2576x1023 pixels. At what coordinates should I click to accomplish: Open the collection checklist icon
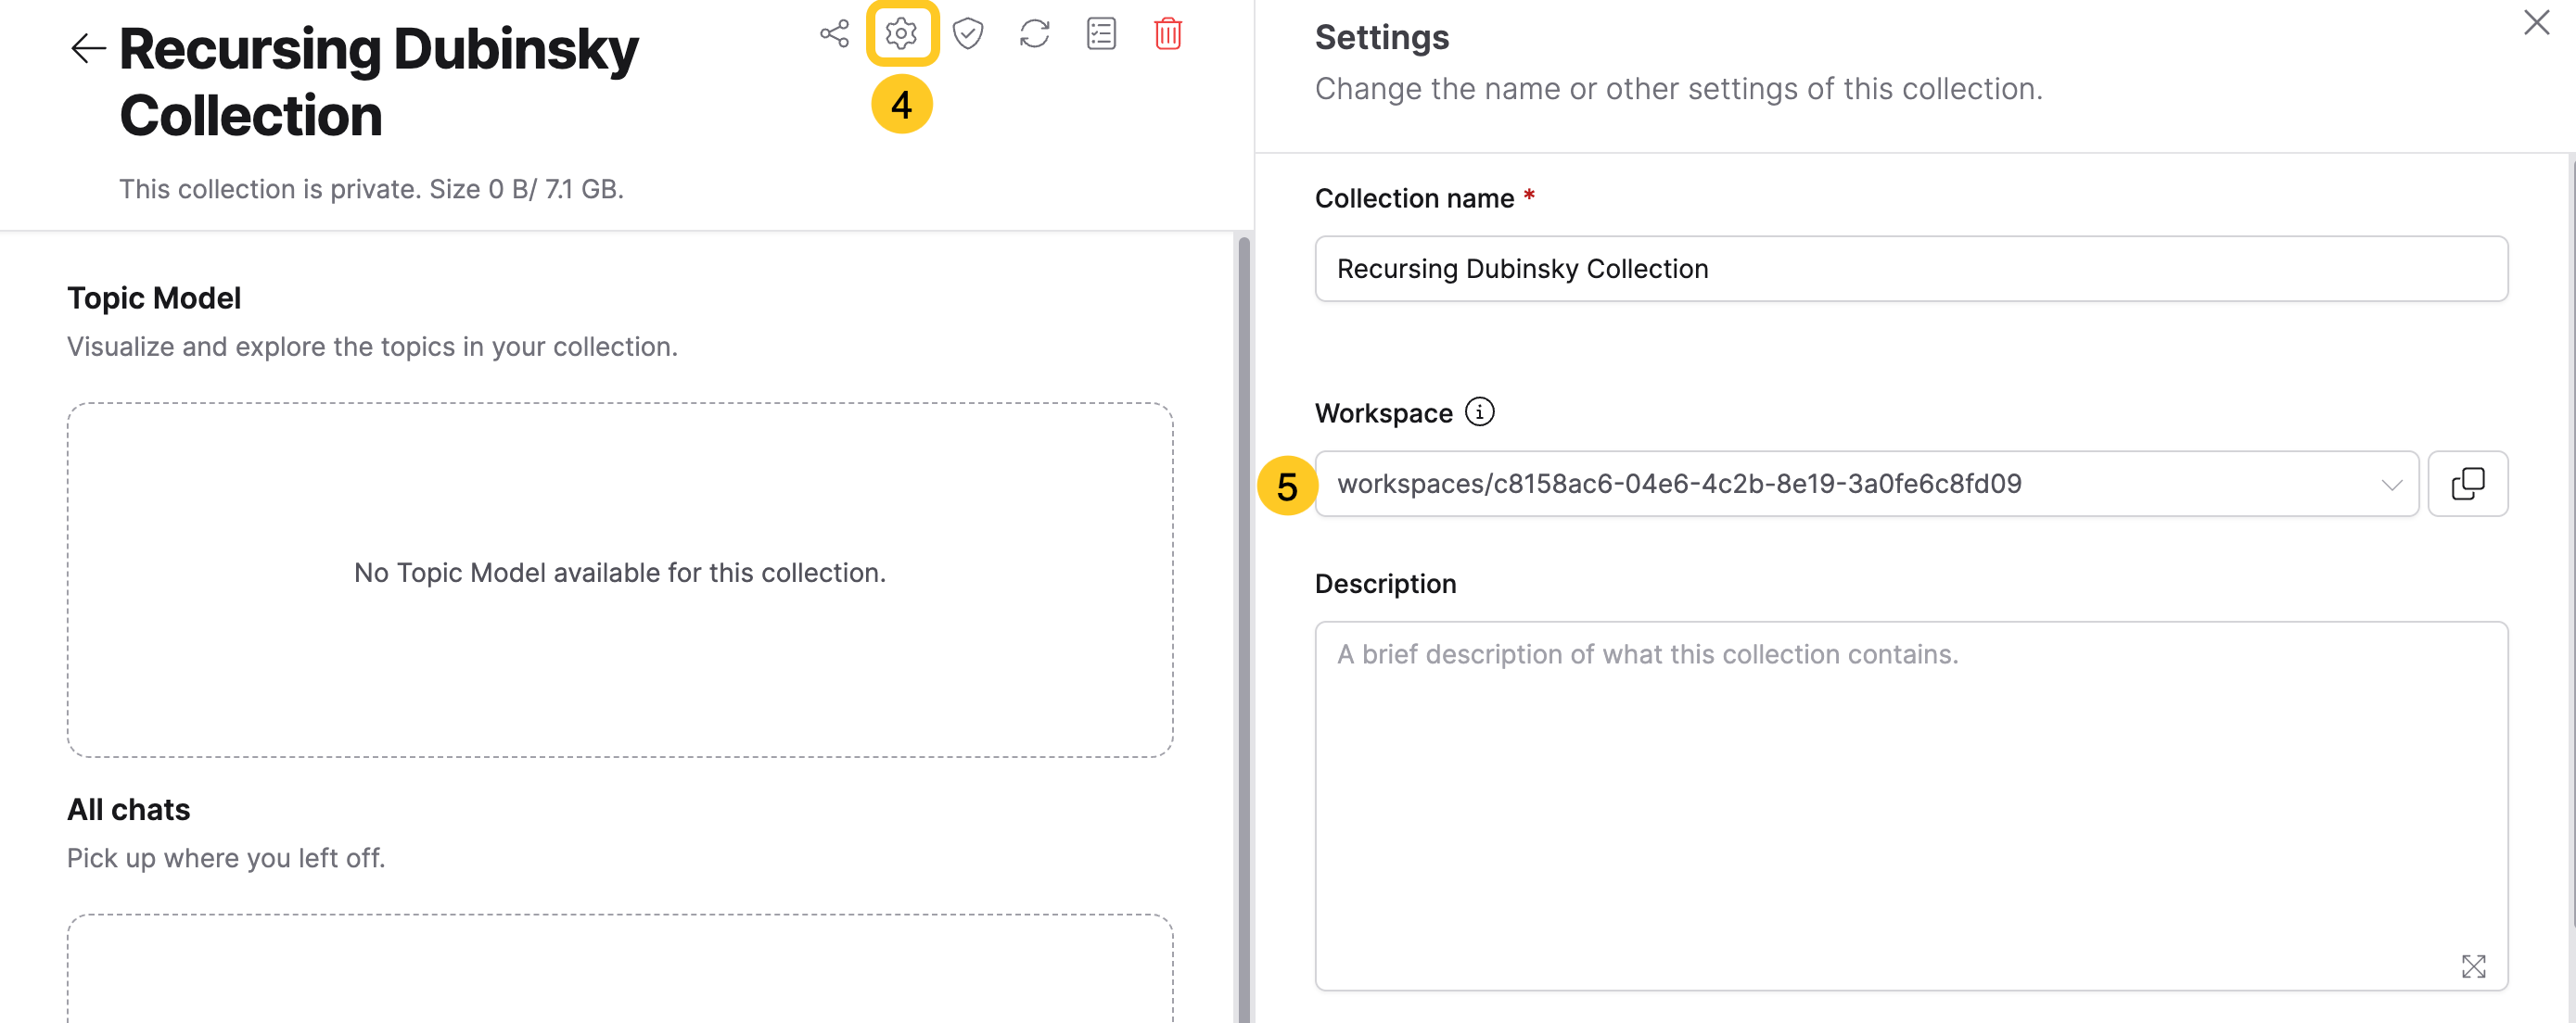(x=1100, y=33)
